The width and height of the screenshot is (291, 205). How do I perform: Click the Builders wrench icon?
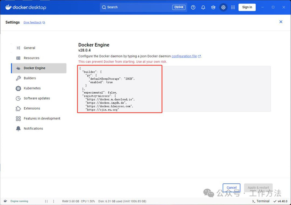(18, 78)
